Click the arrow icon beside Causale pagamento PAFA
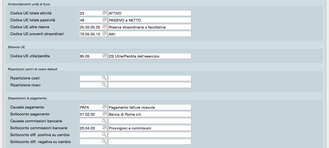 [x=104, y=107]
